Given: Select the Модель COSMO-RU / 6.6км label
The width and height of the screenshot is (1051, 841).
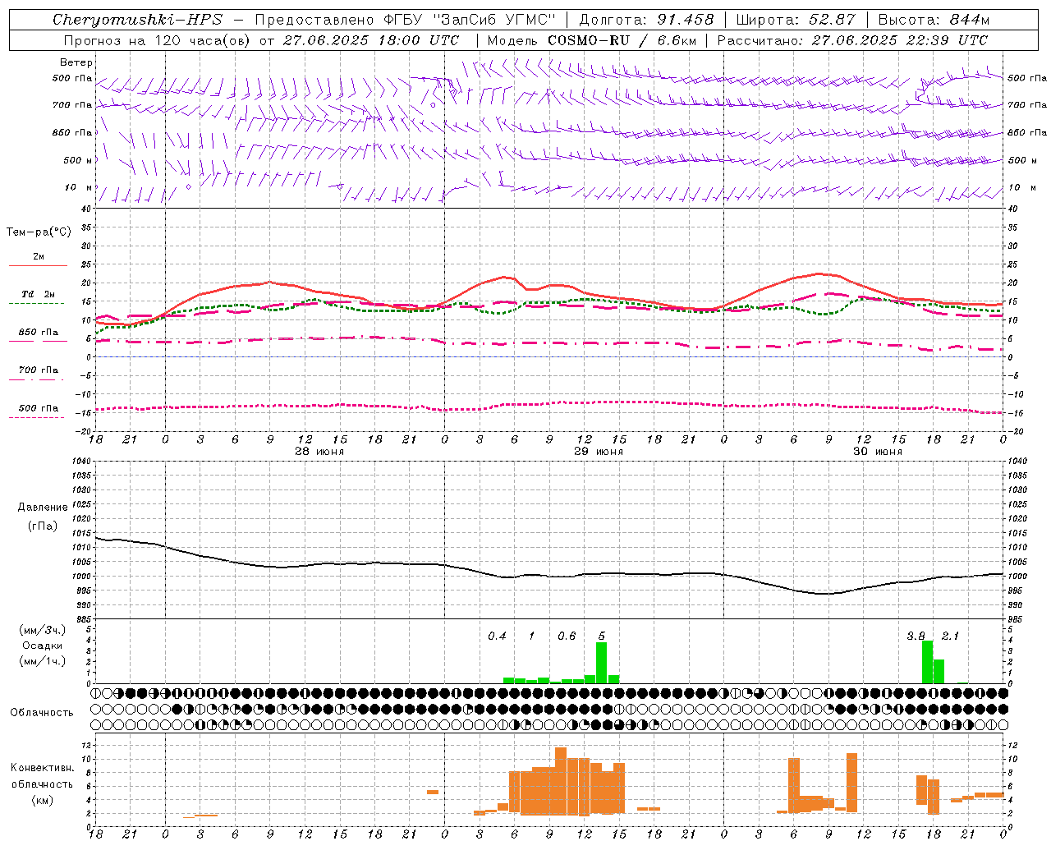Looking at the screenshot, I should 592,40.
